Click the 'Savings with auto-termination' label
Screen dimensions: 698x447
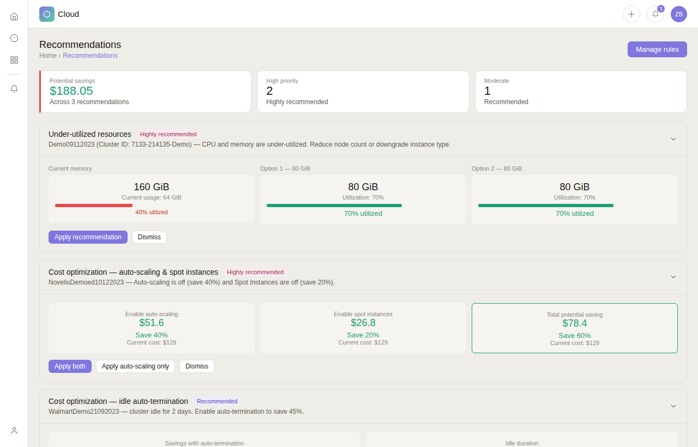(204, 443)
